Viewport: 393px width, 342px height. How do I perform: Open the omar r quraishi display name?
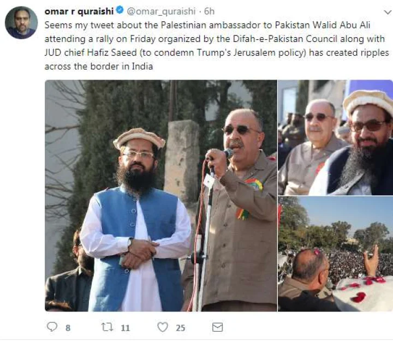click(x=79, y=11)
